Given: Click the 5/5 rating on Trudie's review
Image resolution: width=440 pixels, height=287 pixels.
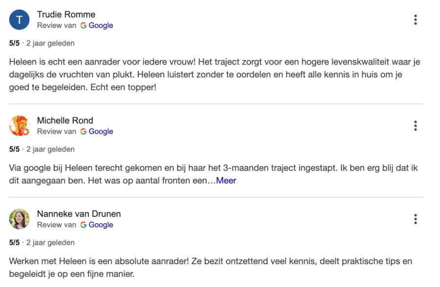Looking at the screenshot, I should point(14,43).
